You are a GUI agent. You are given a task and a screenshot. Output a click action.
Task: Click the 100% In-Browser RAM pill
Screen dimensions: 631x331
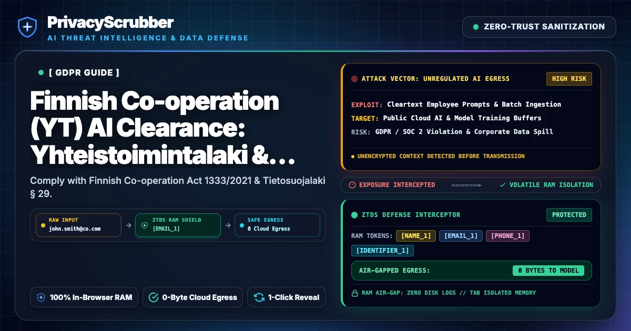click(x=84, y=297)
